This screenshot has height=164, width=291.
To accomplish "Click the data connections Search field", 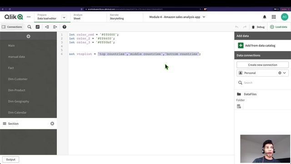I will coord(262,83).
